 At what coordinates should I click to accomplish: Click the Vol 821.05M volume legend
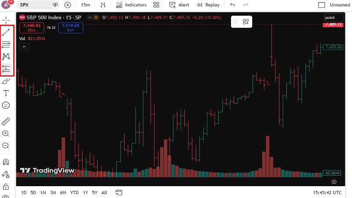pos(32,38)
